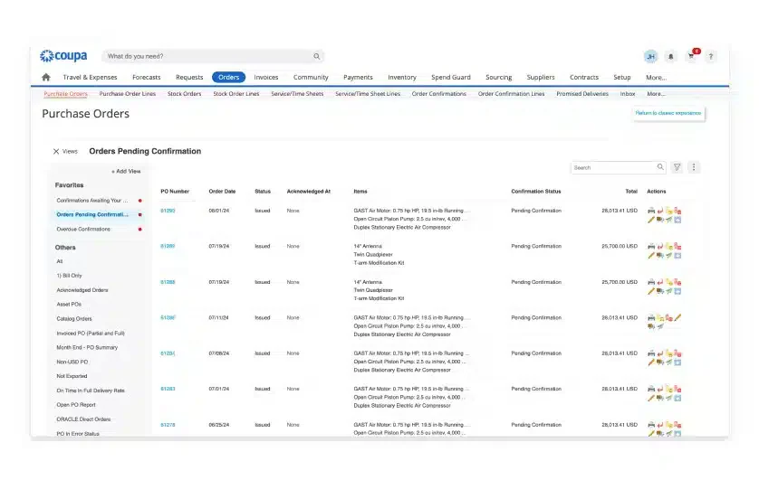Open the table filter funnel icon

point(677,167)
